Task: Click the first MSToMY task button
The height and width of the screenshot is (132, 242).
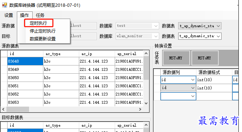Action: click(x=176, y=58)
